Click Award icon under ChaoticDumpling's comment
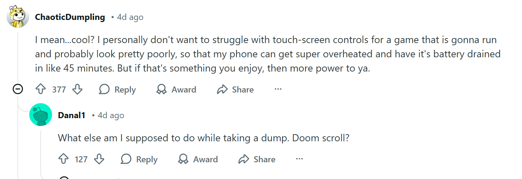This screenshot has width=522, height=179. [x=162, y=89]
